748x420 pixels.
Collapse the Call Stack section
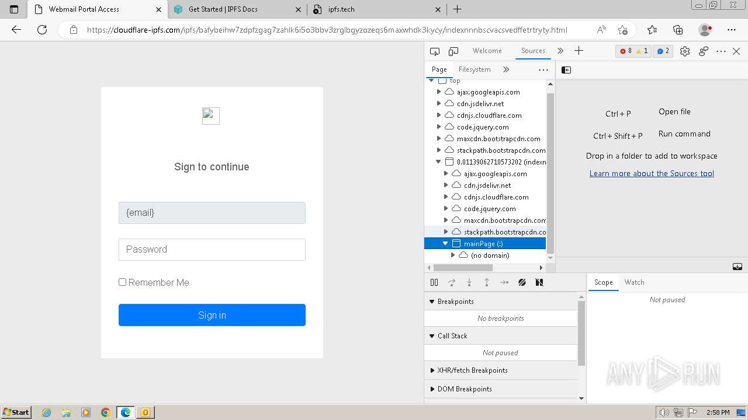pos(432,336)
